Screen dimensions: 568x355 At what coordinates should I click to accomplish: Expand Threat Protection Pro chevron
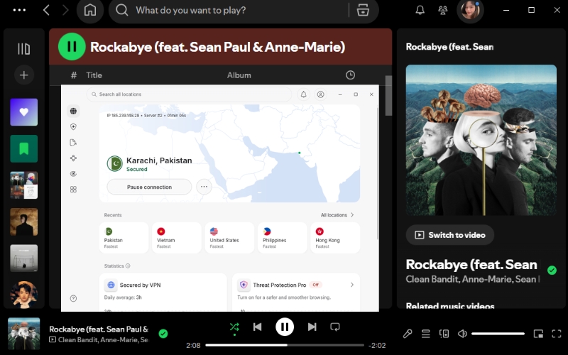(x=351, y=285)
